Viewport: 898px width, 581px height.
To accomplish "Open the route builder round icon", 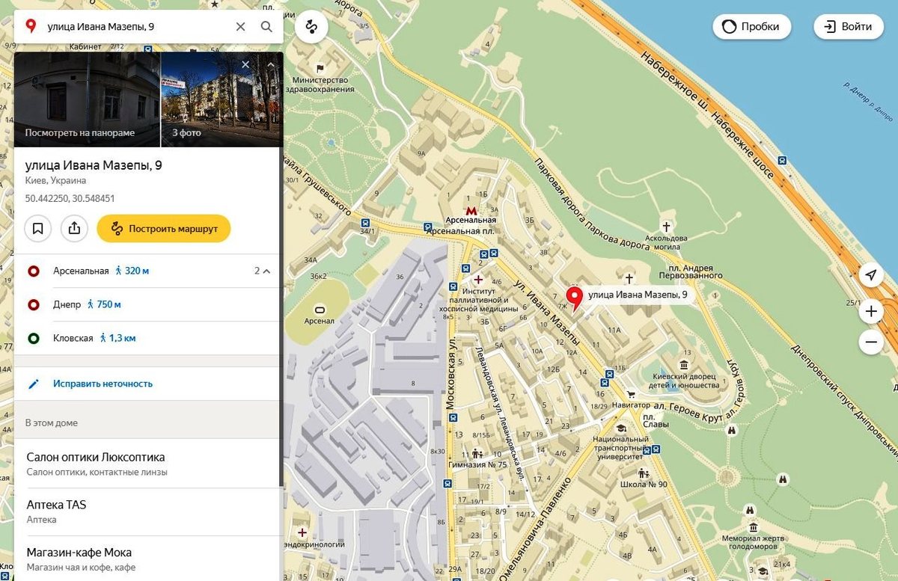I will (x=311, y=27).
